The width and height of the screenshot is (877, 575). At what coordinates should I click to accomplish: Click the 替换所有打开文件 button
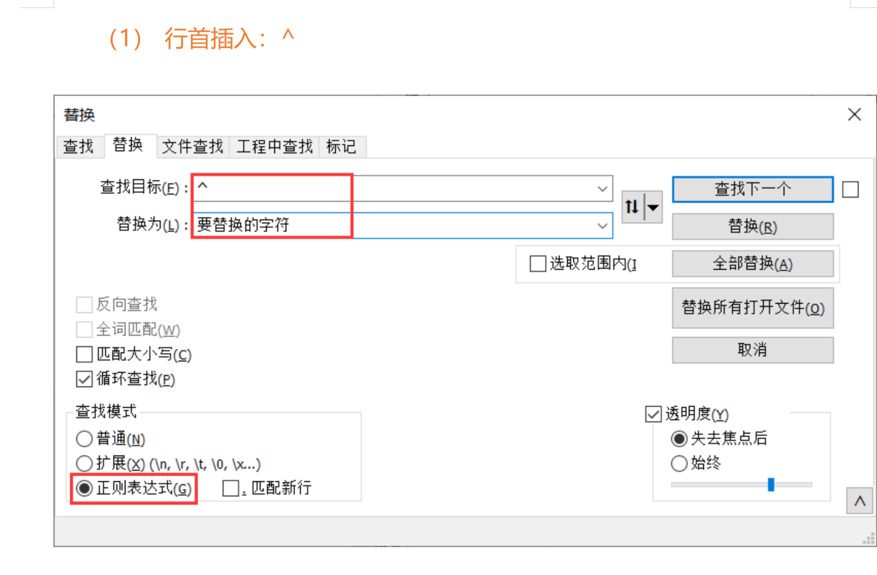tap(752, 308)
